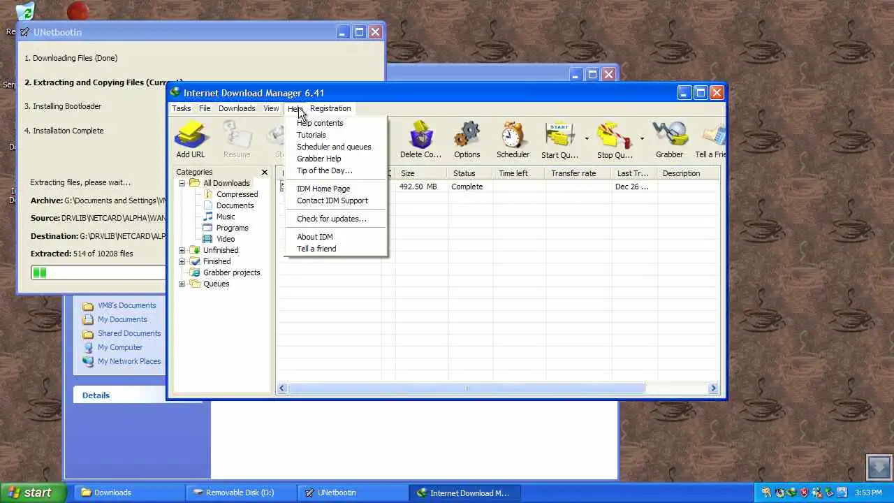
Task: Switch to Downloads taskbar button
Action: 129,493
